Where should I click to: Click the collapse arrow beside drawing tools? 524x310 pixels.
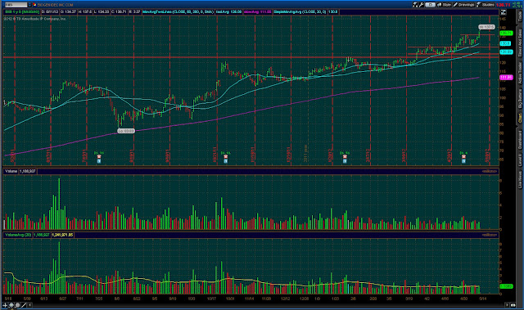[29, 305]
